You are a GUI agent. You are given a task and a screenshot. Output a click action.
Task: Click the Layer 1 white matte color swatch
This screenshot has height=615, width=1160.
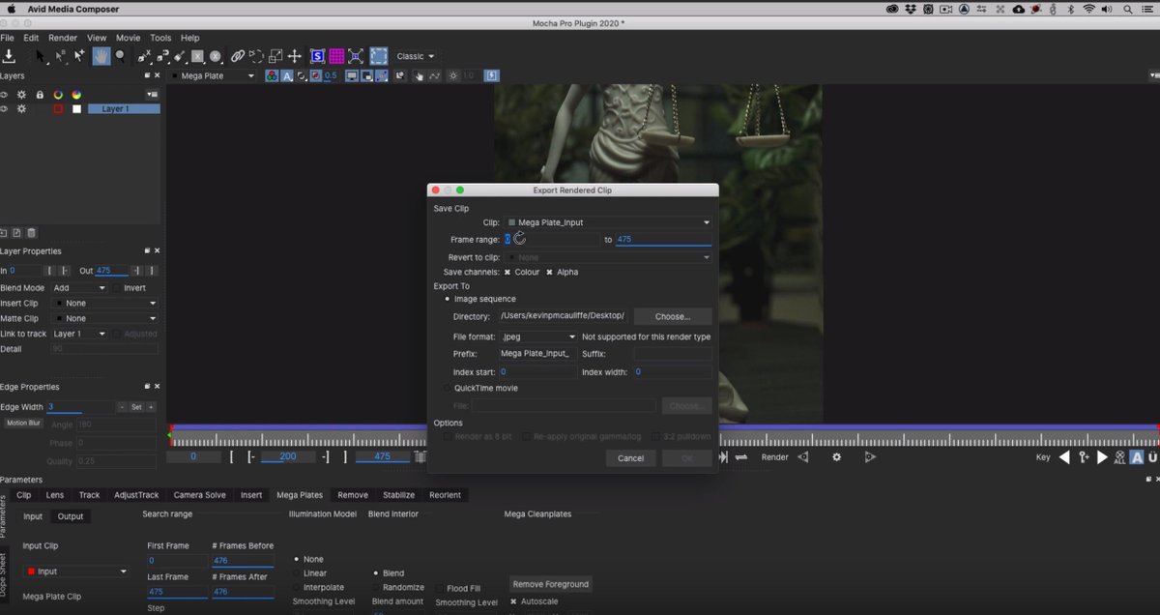76,109
